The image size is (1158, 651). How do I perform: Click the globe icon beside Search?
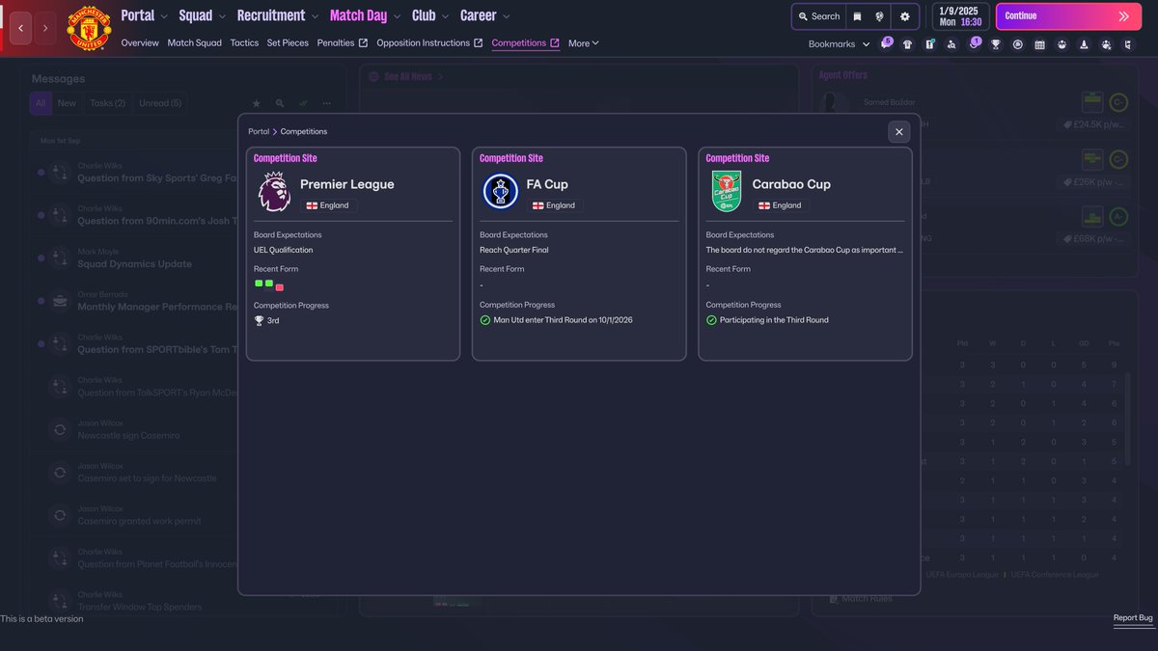coord(880,16)
